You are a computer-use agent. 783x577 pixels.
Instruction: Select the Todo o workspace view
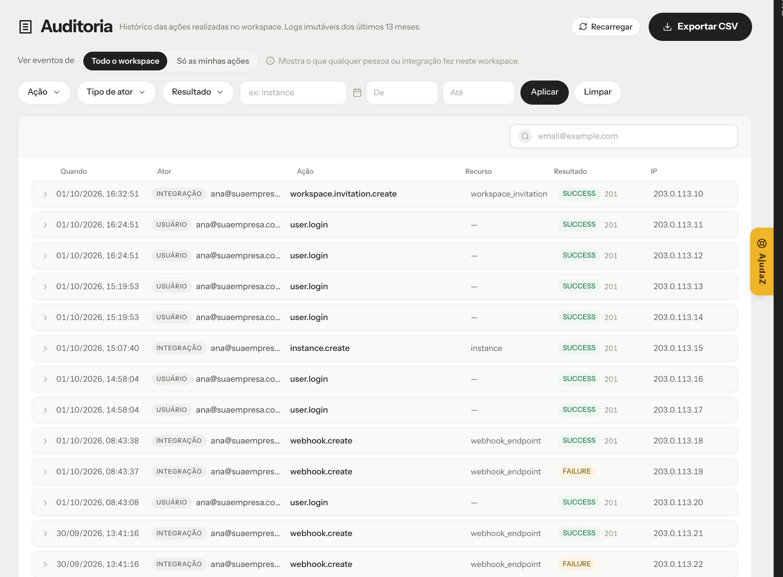point(125,61)
